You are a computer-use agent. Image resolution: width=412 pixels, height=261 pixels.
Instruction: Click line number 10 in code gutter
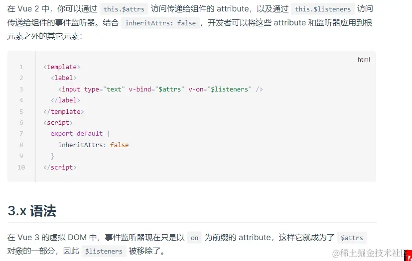tap(21, 168)
